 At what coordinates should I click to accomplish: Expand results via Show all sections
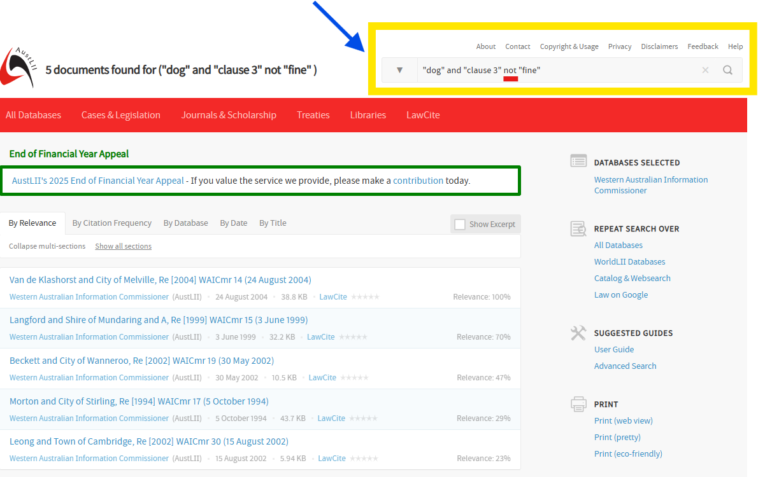pyautogui.click(x=123, y=246)
